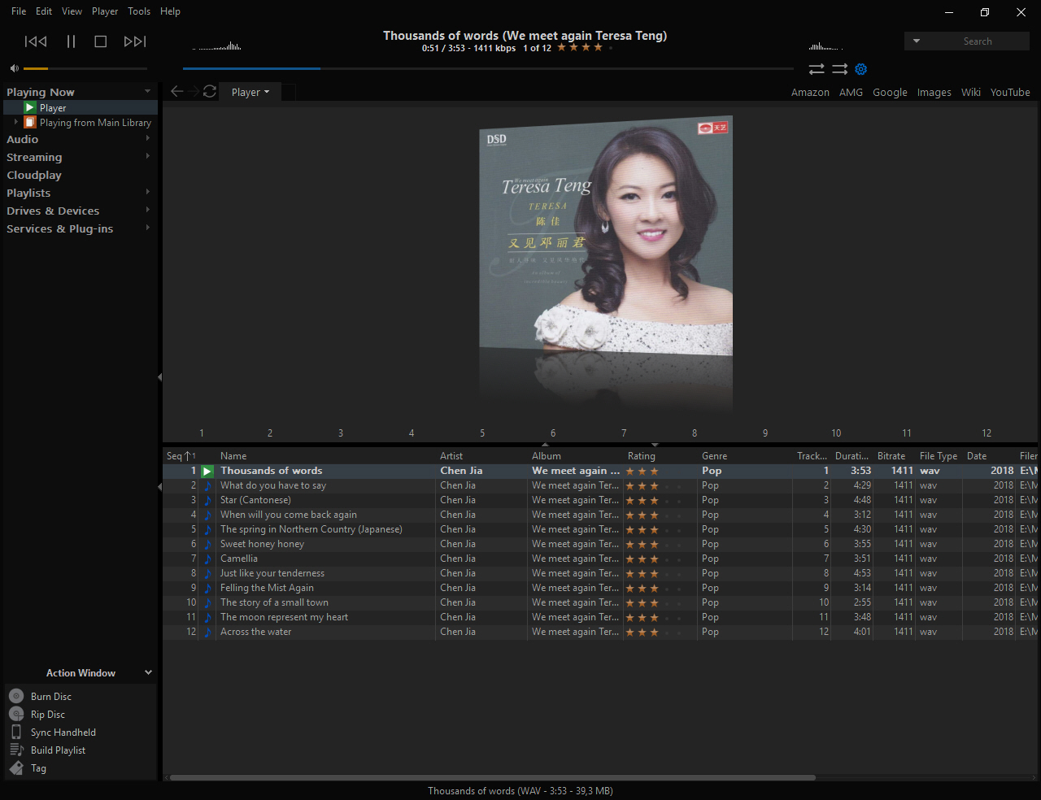Screen dimensions: 1041x800
Task: Open the blue DSP settings gear
Action: 861,69
